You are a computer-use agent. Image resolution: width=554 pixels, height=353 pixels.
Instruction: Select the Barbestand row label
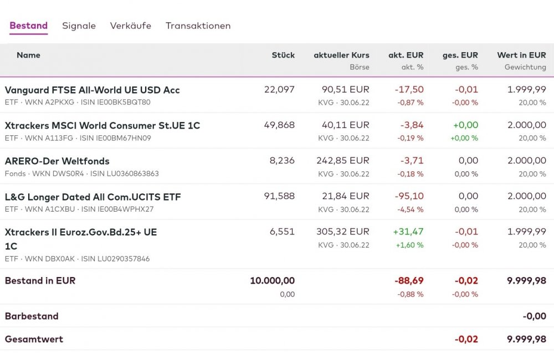coord(32,316)
